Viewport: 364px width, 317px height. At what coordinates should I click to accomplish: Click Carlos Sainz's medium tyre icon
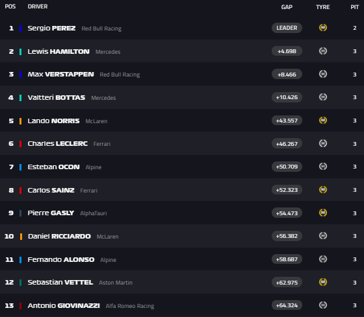[x=323, y=190]
